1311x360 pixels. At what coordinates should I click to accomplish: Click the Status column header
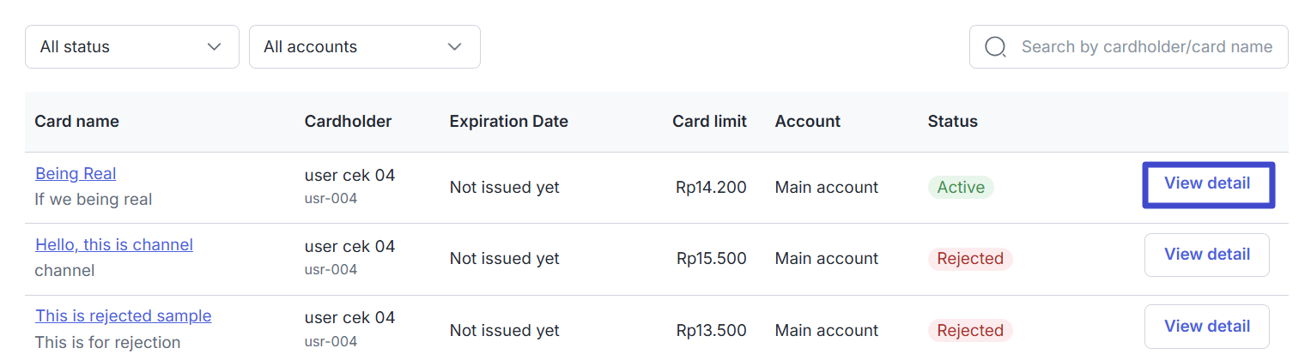(952, 122)
